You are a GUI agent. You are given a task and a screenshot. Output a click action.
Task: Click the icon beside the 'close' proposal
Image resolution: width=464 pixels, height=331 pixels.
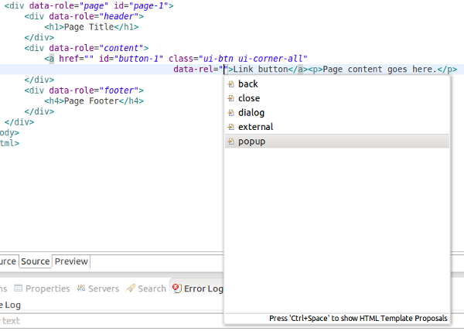(231, 98)
